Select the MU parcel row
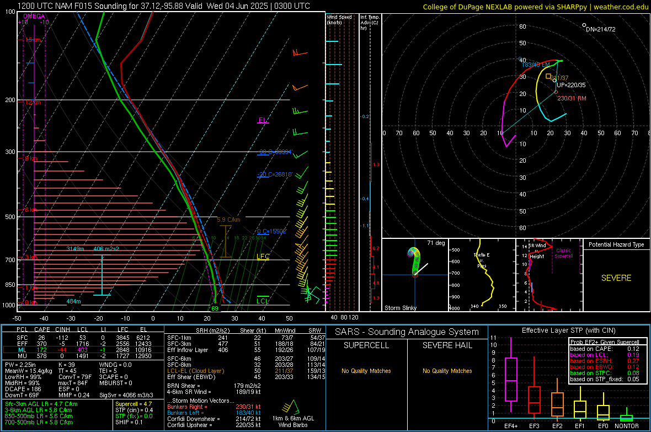 (83, 356)
